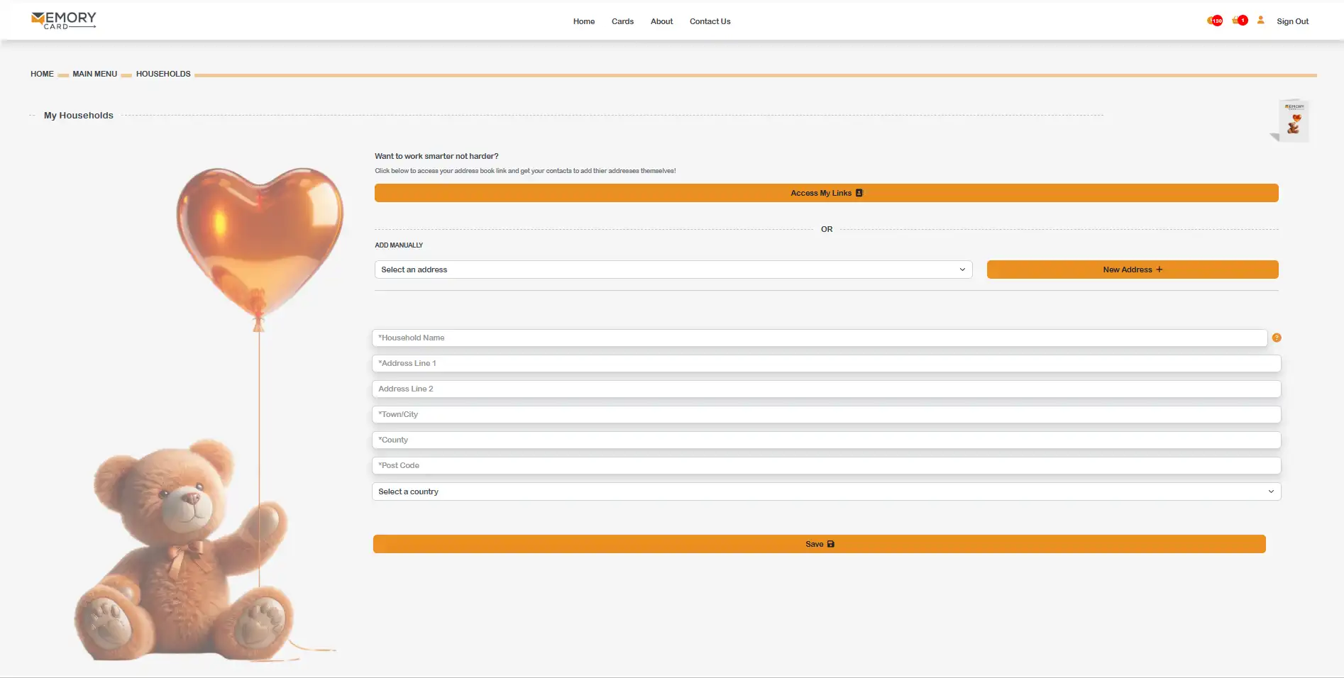Screen dimensions: 1344x678
Task: Click the Memory Card logo
Action: coord(64,21)
